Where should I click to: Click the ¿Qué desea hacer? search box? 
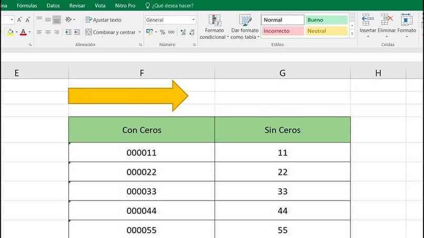tap(169, 5)
